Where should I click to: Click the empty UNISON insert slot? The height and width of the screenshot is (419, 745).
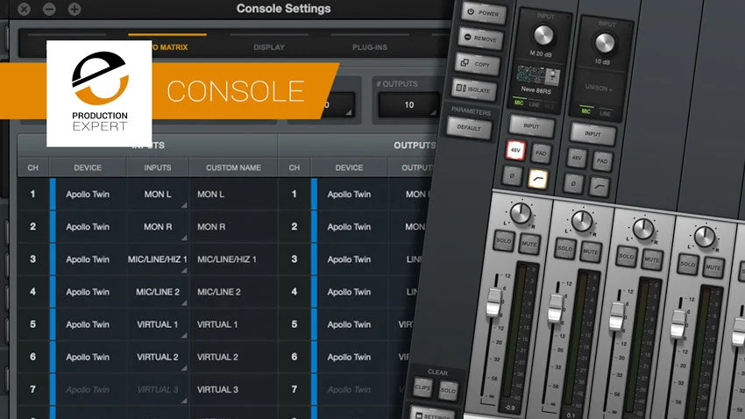(x=599, y=88)
